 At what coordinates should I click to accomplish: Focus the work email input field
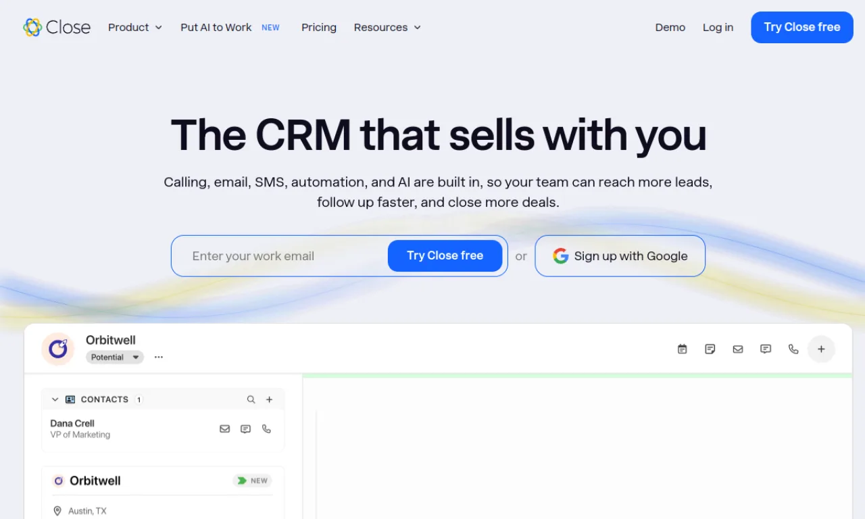(x=280, y=256)
